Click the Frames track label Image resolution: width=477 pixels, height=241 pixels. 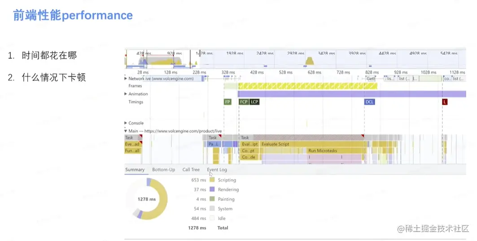point(135,86)
